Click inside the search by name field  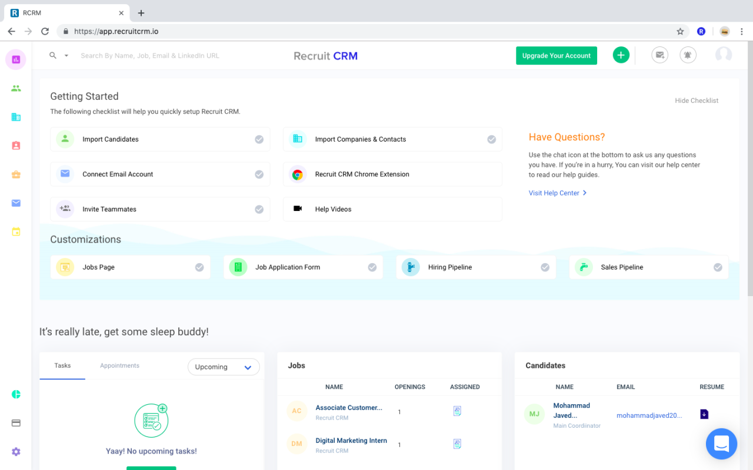coord(150,55)
